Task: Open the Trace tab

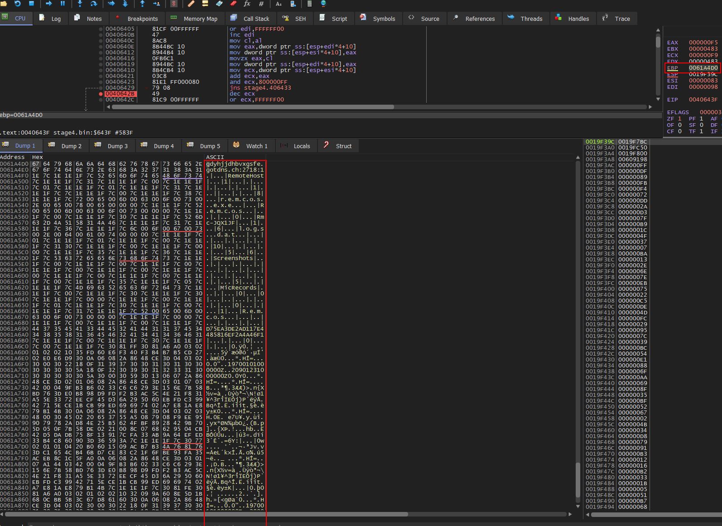Action: click(x=617, y=19)
